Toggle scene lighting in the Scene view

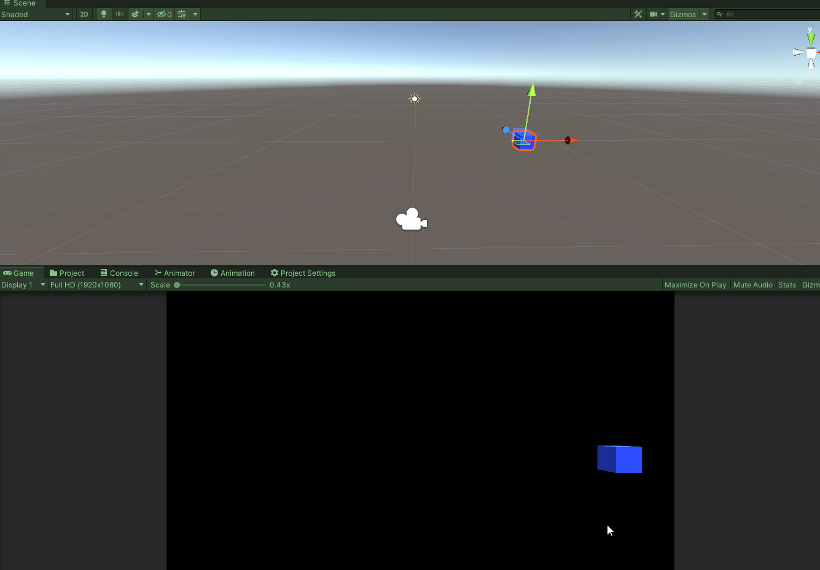[x=103, y=14]
